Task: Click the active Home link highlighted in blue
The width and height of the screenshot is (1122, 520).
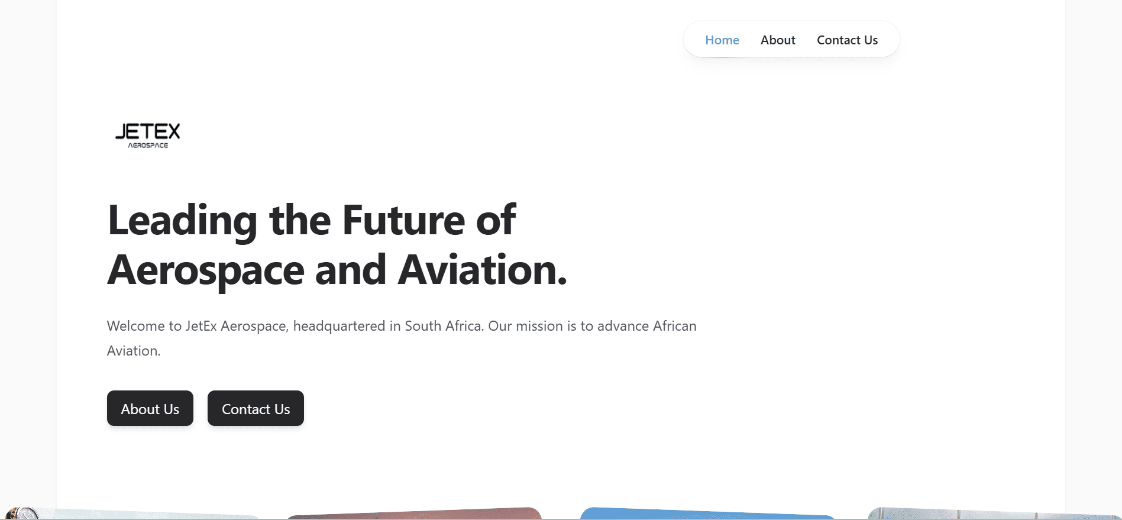Action: coord(722,40)
